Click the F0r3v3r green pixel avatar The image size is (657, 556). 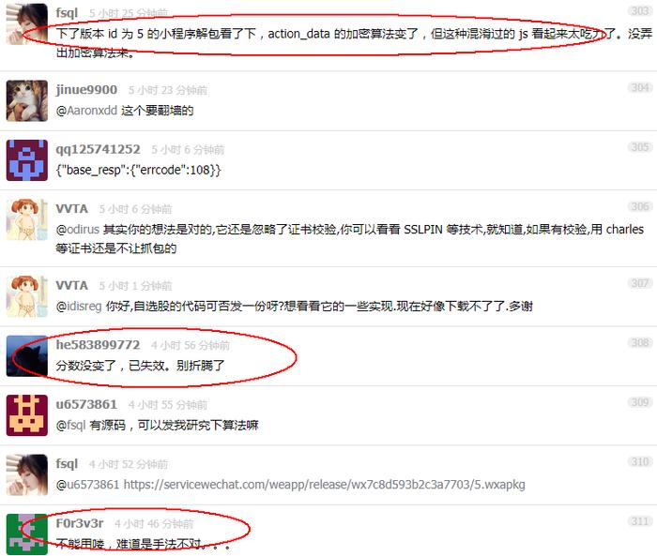27,534
